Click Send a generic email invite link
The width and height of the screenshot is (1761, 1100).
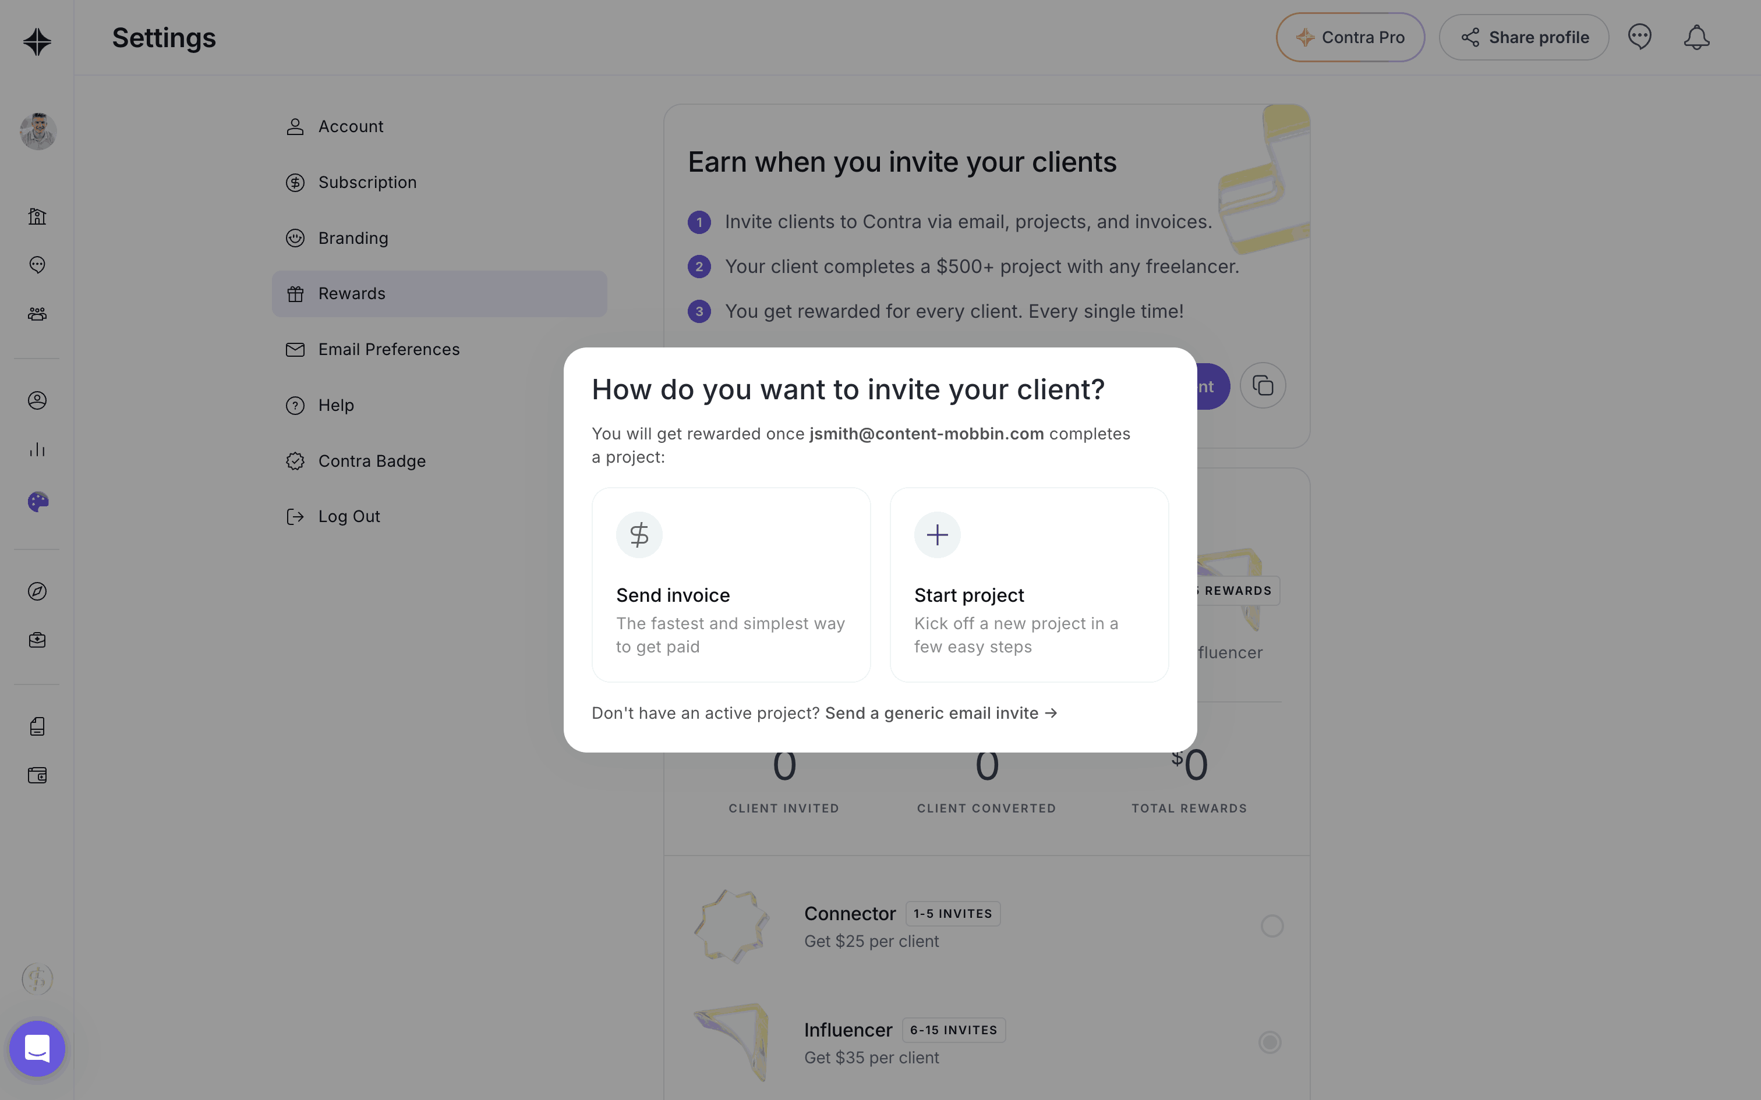pyautogui.click(x=940, y=714)
